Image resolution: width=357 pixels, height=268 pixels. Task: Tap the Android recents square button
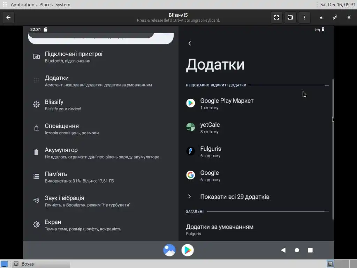310,250
